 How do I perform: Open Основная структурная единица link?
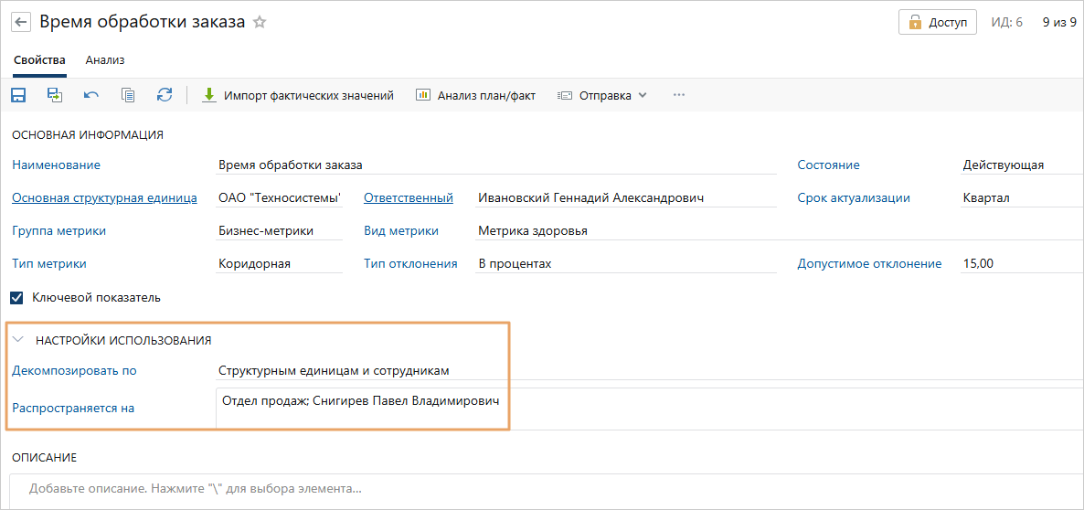point(104,197)
